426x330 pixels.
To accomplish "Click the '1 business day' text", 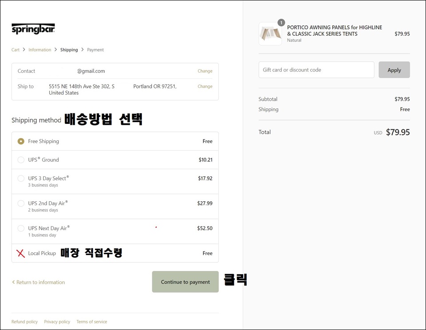I will point(42,235).
